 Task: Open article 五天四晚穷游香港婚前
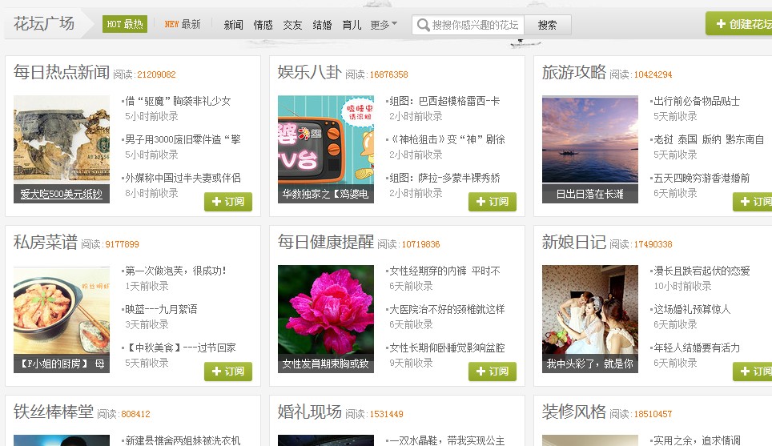pyautogui.click(x=702, y=178)
